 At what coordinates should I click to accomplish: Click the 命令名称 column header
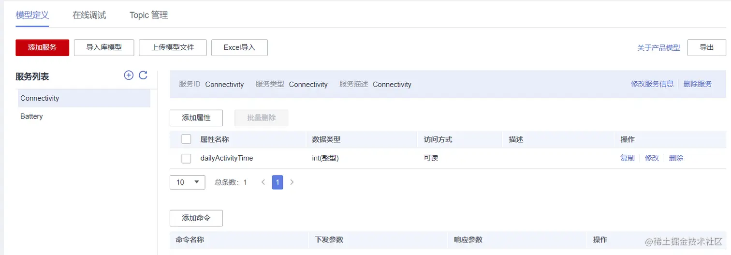pos(190,240)
